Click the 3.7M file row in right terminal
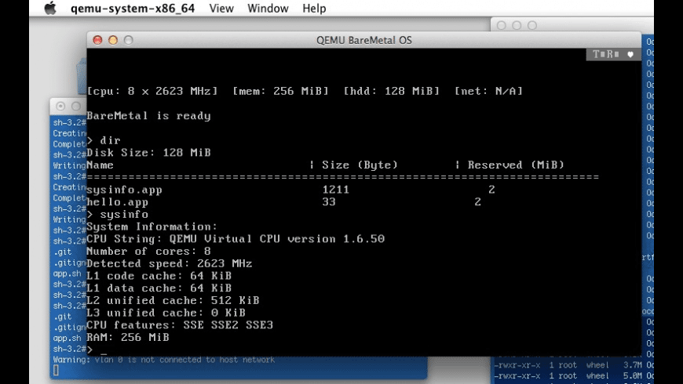 [x=574, y=365]
